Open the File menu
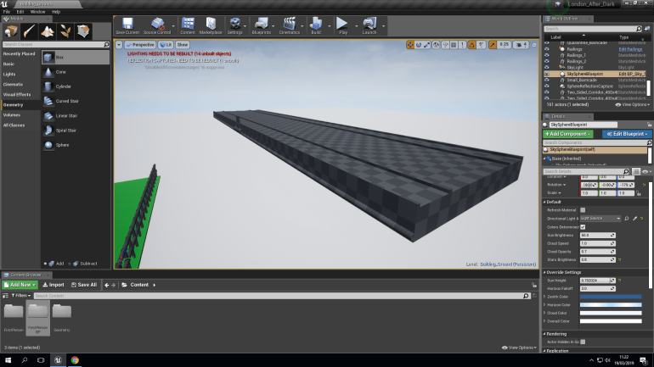The height and width of the screenshot is (367, 654). pos(7,12)
